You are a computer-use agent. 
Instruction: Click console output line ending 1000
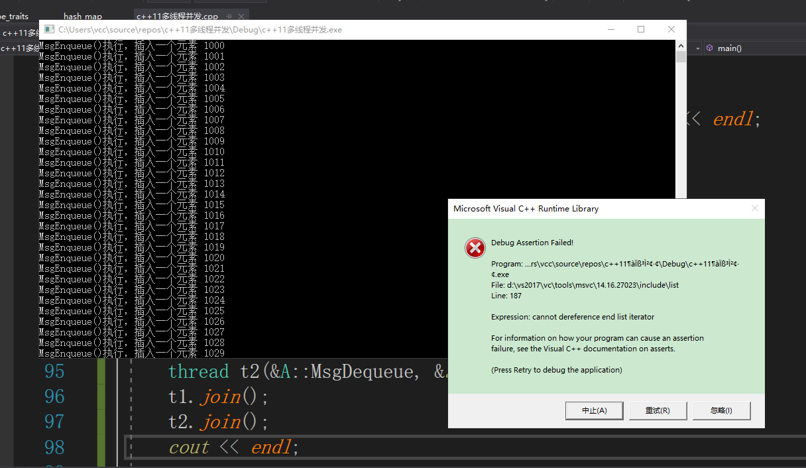[132, 46]
